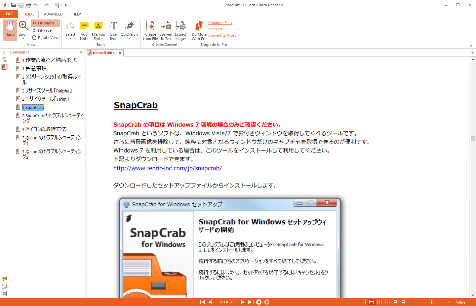Collapse the ribbon chevron

471,46
